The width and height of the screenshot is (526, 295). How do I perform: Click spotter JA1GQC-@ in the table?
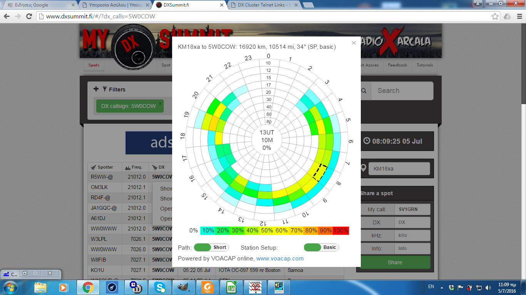(104, 208)
